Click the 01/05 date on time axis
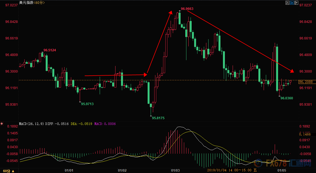 (x=282, y=171)
